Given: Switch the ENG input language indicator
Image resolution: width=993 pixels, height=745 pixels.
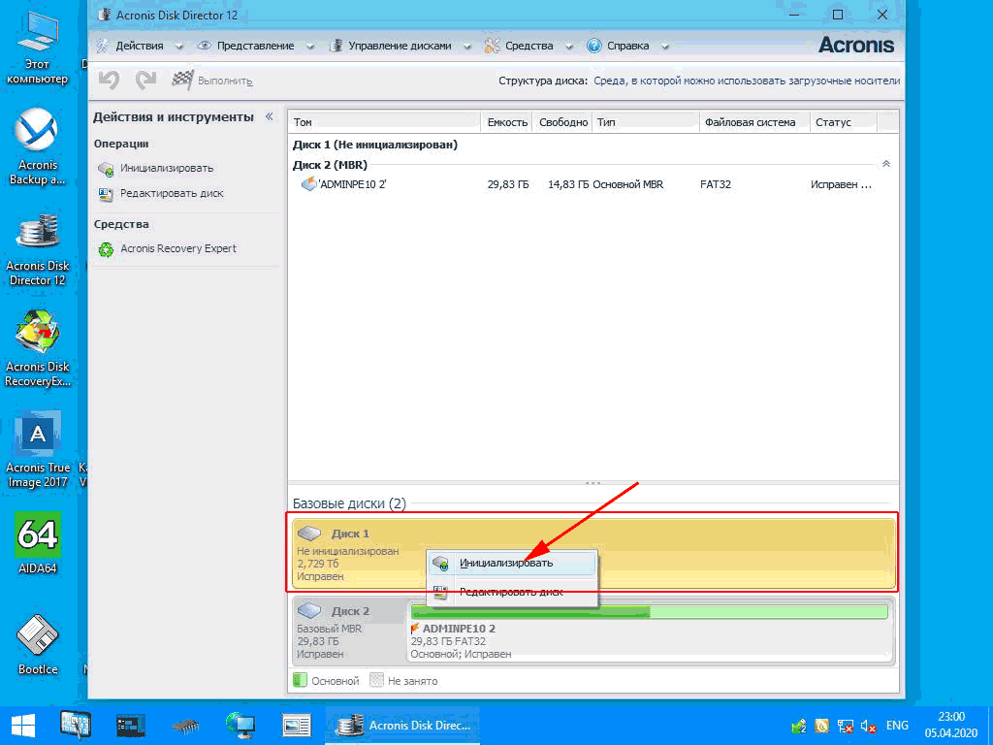Looking at the screenshot, I should [x=897, y=726].
